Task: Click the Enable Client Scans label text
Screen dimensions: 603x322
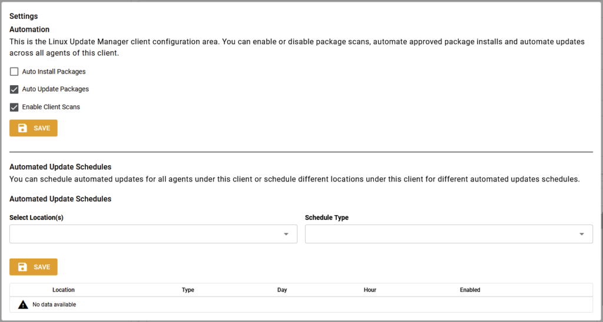Action: 51,107
